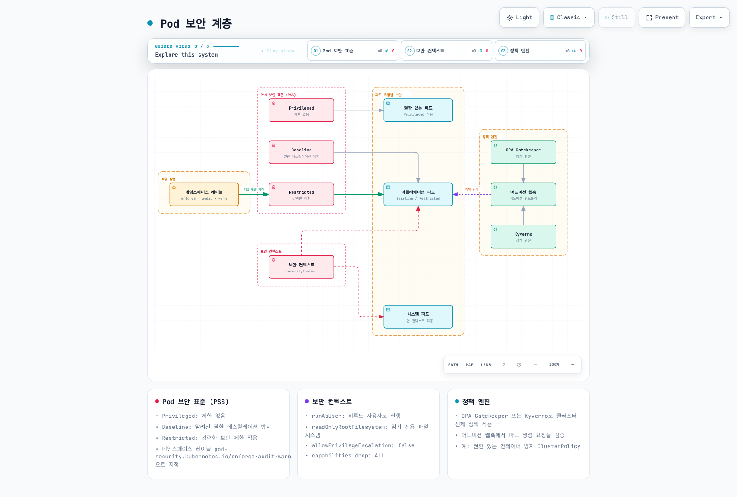Select guided view 01 Pod 보안 표준
Viewport: 737px width, 497px height.
coord(353,51)
